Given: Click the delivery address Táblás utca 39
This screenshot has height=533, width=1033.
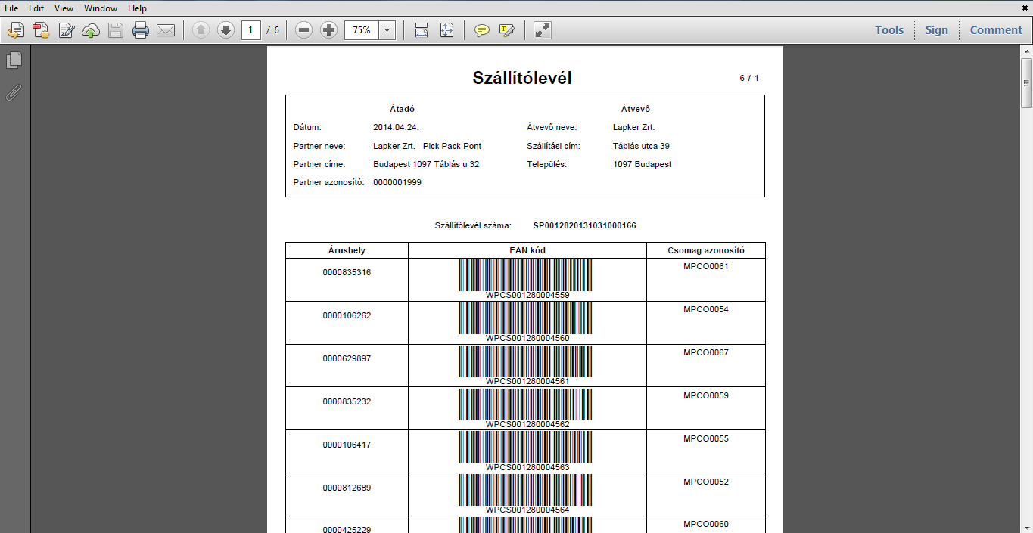Looking at the screenshot, I should (641, 146).
